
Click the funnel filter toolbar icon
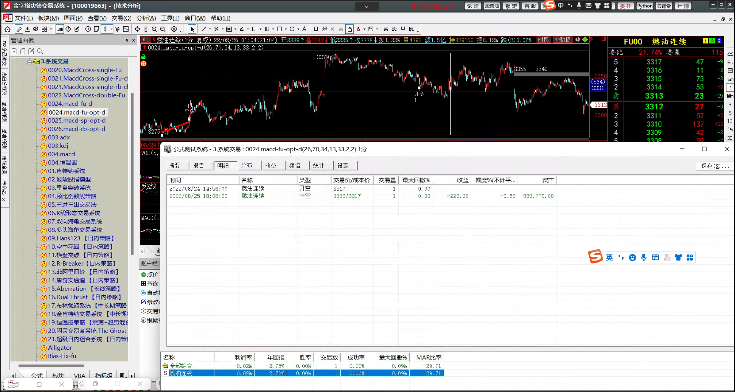[117, 29]
